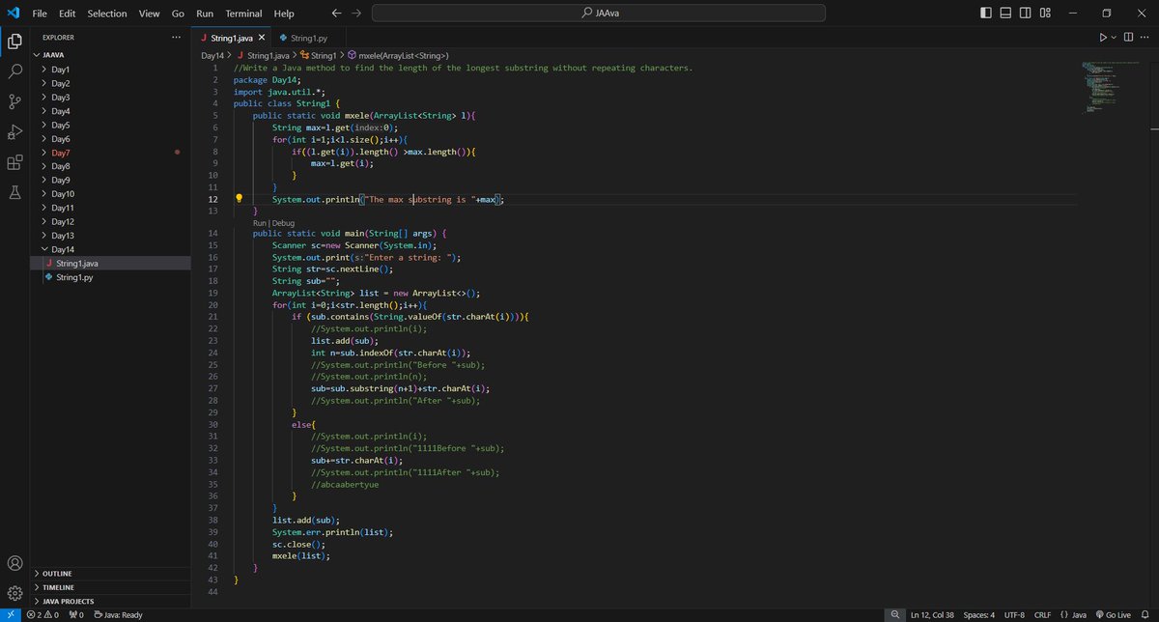
Task: Click Day14 in the breadcrumb path
Action: point(212,56)
